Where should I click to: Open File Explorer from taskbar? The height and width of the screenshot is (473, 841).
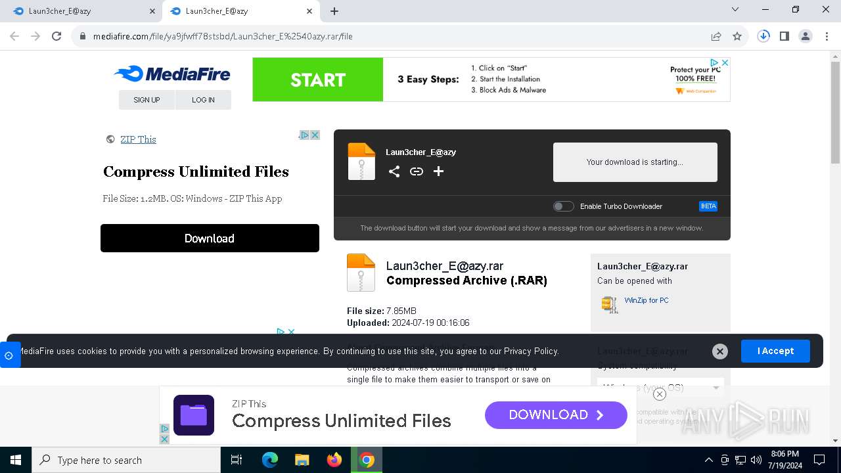pyautogui.click(x=302, y=460)
